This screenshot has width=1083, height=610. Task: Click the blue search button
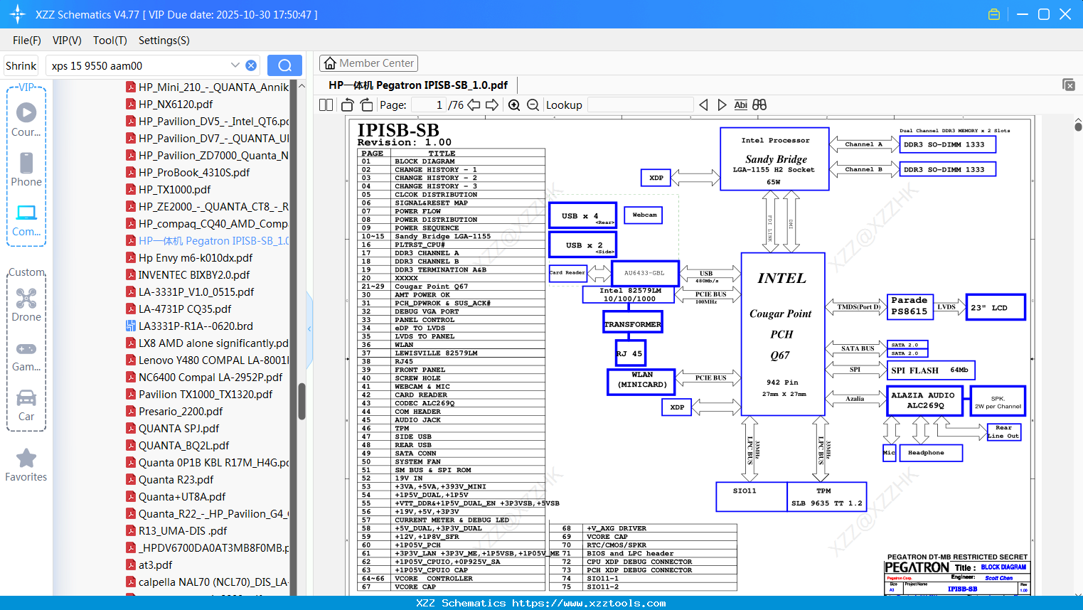[284, 65]
